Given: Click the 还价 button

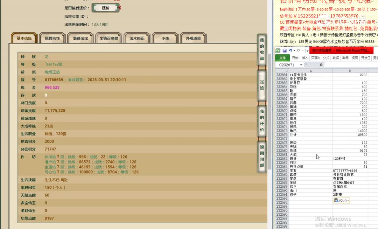Looking at the screenshot, I should click(x=106, y=8).
